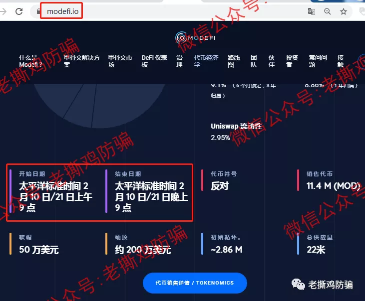Open the 治理 menu item
Screen dimensions: 365x301
pos(179,61)
